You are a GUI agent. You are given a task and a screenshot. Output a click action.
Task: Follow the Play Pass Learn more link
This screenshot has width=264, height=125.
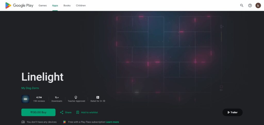tap(112, 122)
